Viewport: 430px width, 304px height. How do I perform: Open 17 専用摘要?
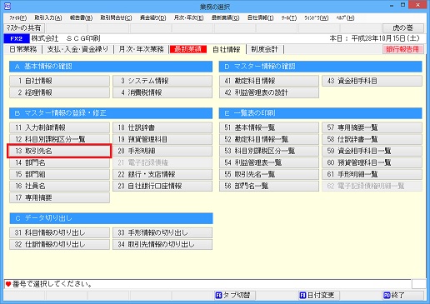(59, 197)
